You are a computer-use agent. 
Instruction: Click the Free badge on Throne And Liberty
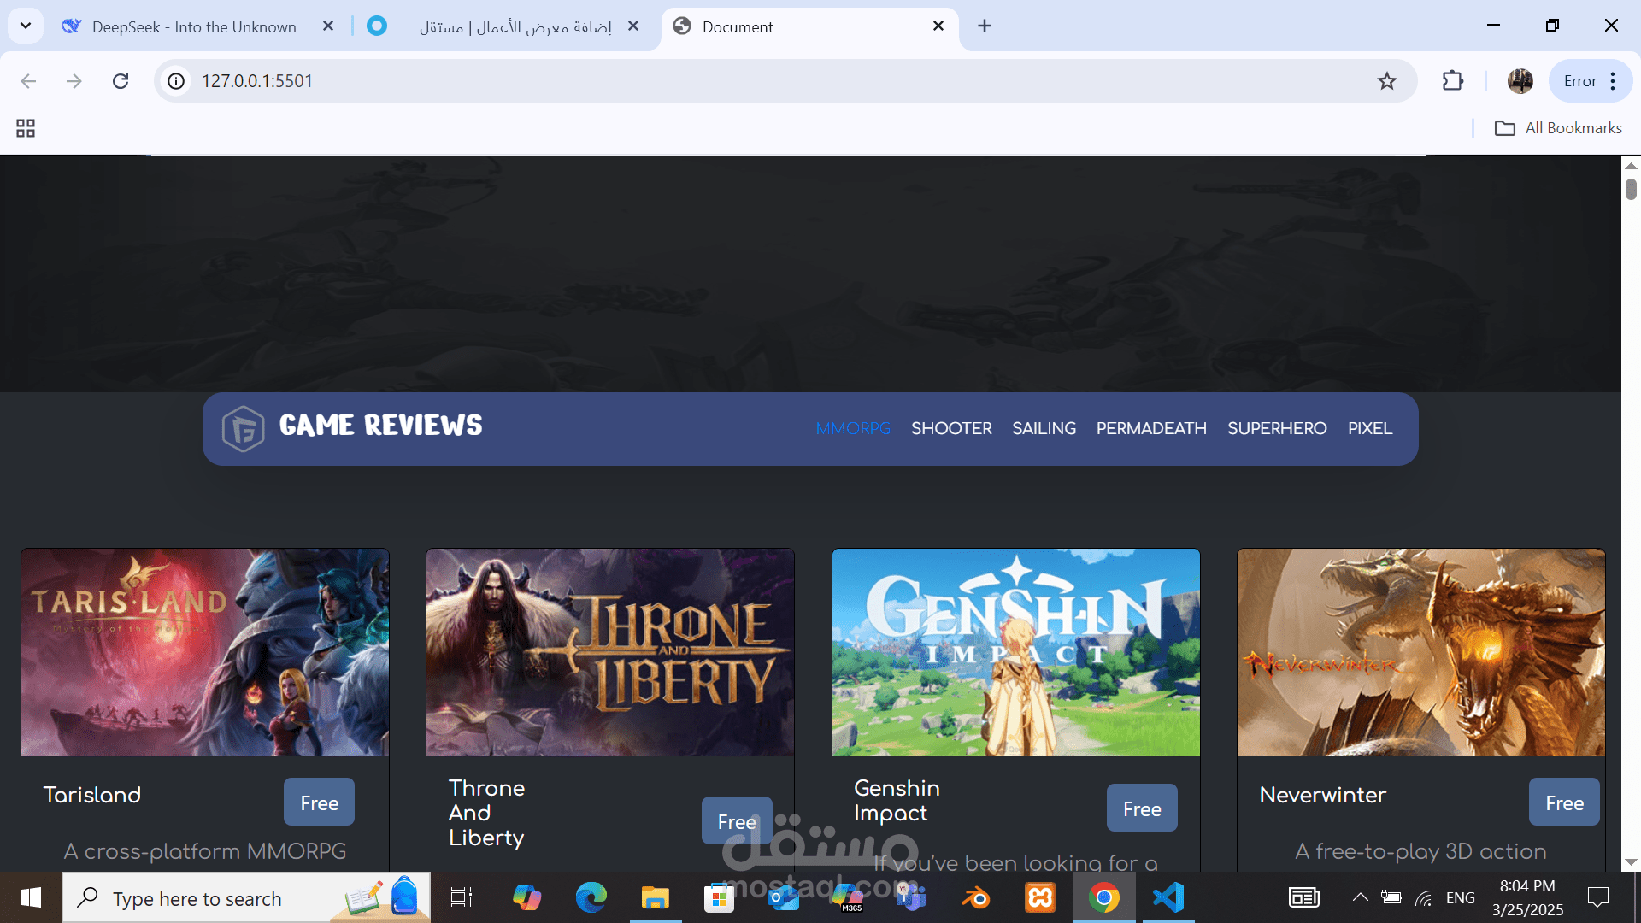click(737, 821)
